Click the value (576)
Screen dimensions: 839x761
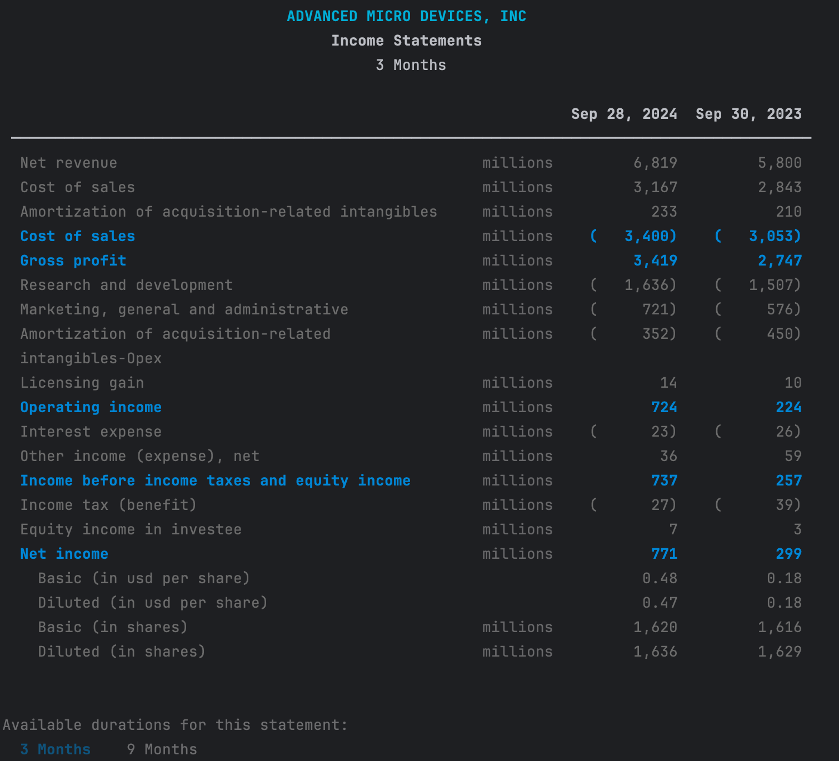(x=758, y=309)
